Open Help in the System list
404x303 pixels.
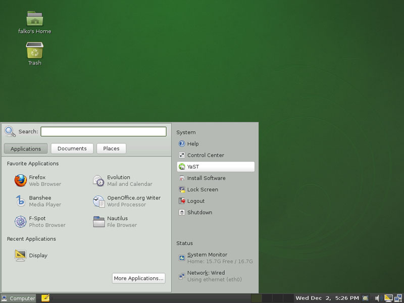[x=216, y=144]
